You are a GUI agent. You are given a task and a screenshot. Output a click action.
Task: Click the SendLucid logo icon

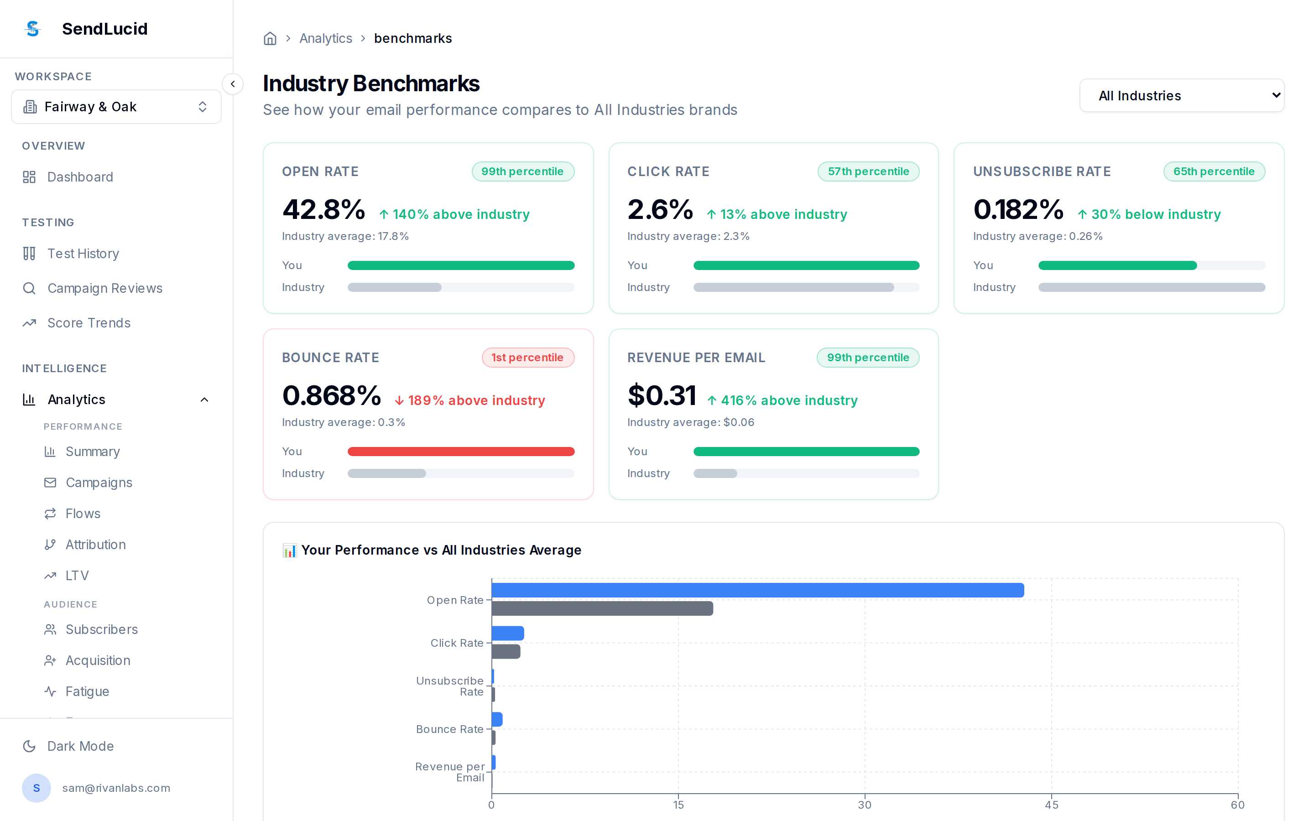pos(33,29)
